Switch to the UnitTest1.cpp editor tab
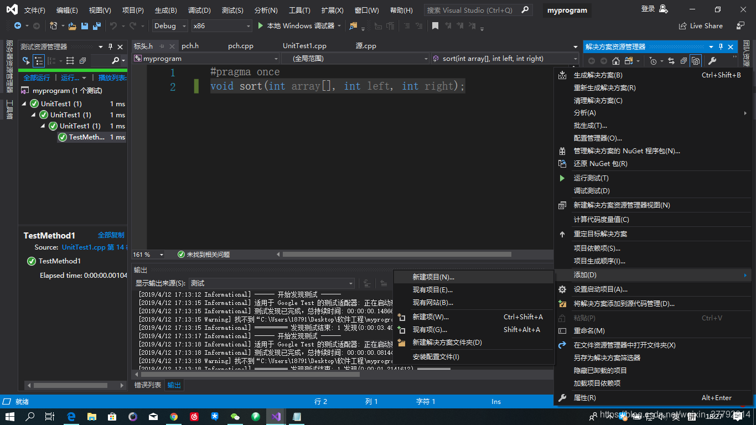Screen dimensions: 756x425 [304, 46]
